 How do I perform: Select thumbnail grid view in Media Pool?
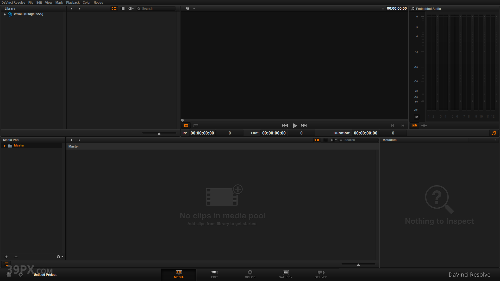[x=317, y=140]
